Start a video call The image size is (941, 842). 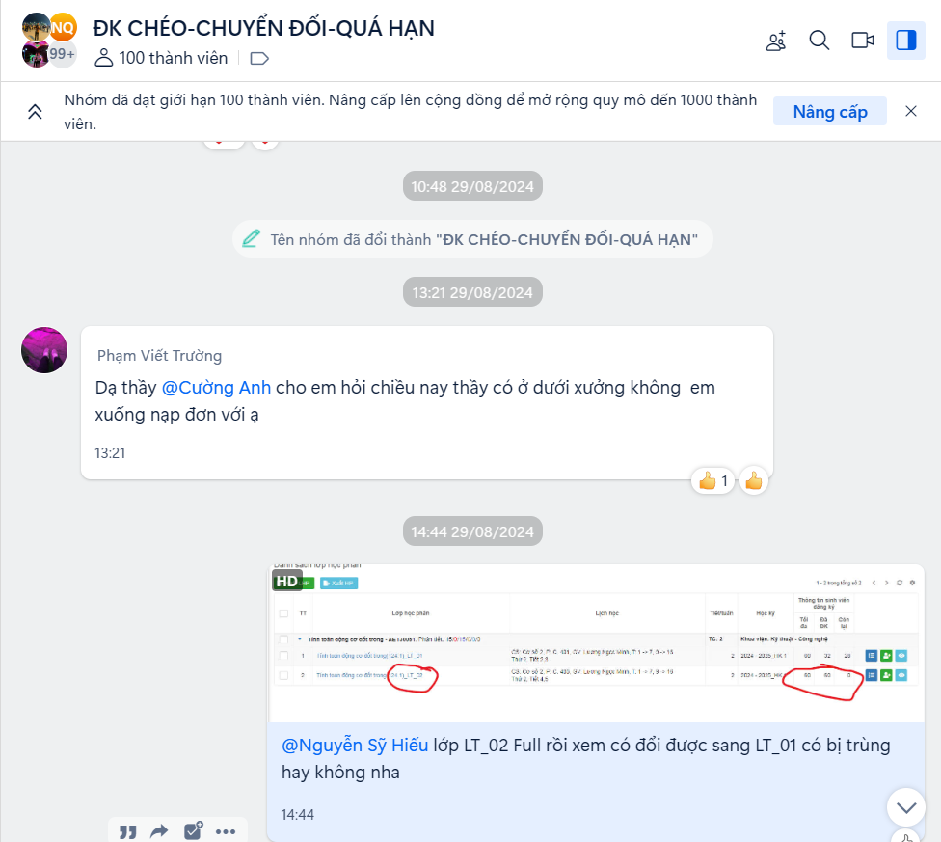coord(863,41)
